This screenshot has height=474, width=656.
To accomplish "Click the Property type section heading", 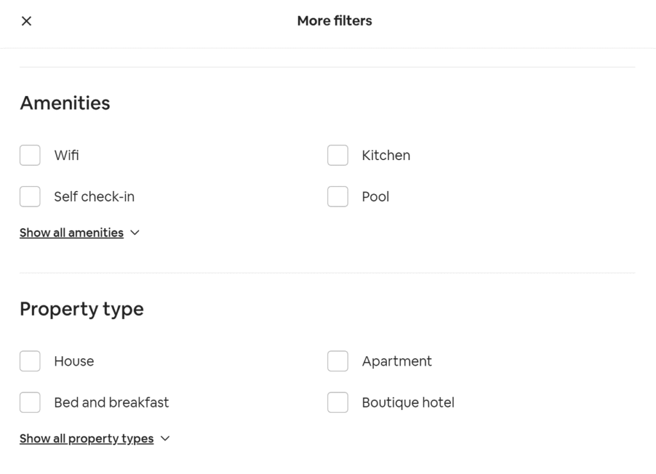I will point(81,309).
